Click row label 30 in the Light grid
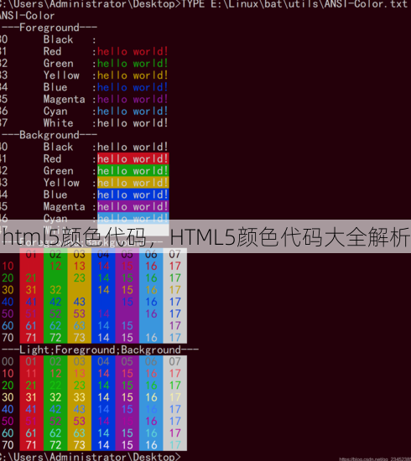This screenshot has height=461, width=411. click(8, 397)
